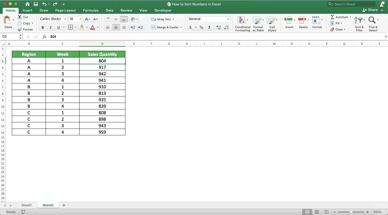The image size is (388, 215).
Task: Switch to Sheet1 tab
Action: [26, 205]
